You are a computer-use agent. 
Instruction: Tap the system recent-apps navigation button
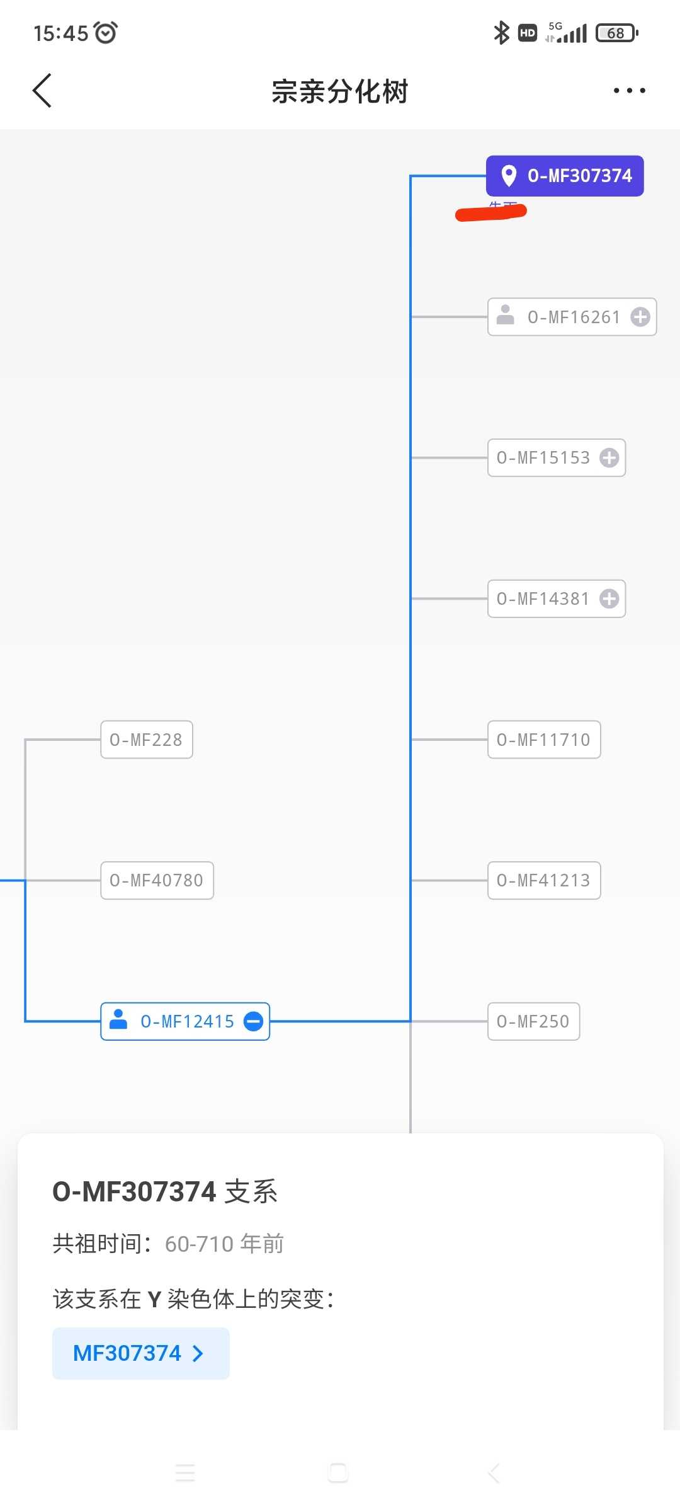tap(185, 1473)
